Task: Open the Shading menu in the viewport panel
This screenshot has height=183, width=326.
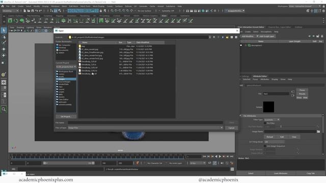Action: point(20,27)
